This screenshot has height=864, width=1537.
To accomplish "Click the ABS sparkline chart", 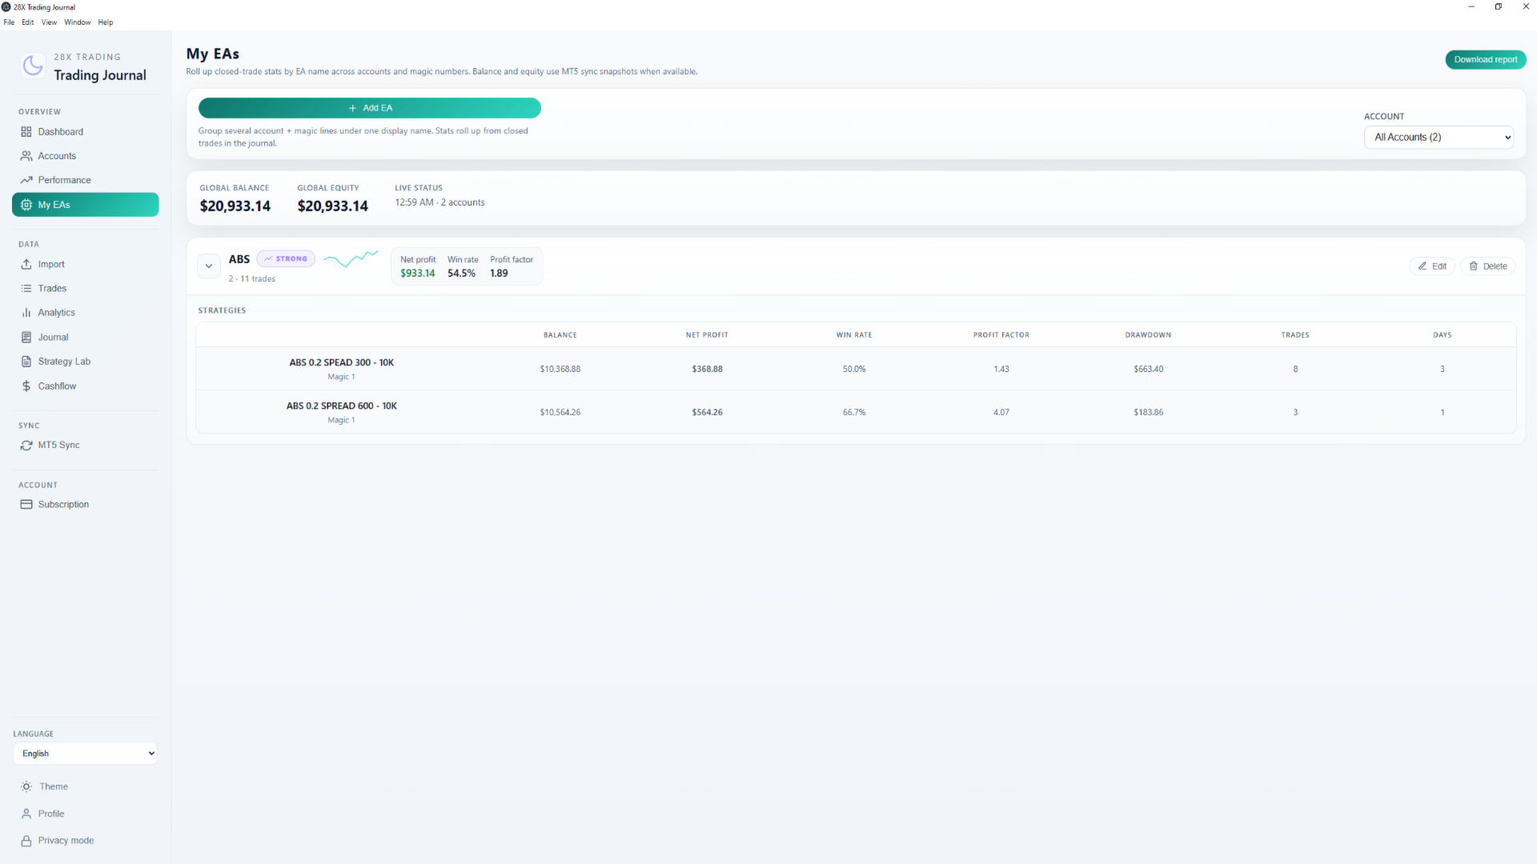I will click(x=351, y=259).
